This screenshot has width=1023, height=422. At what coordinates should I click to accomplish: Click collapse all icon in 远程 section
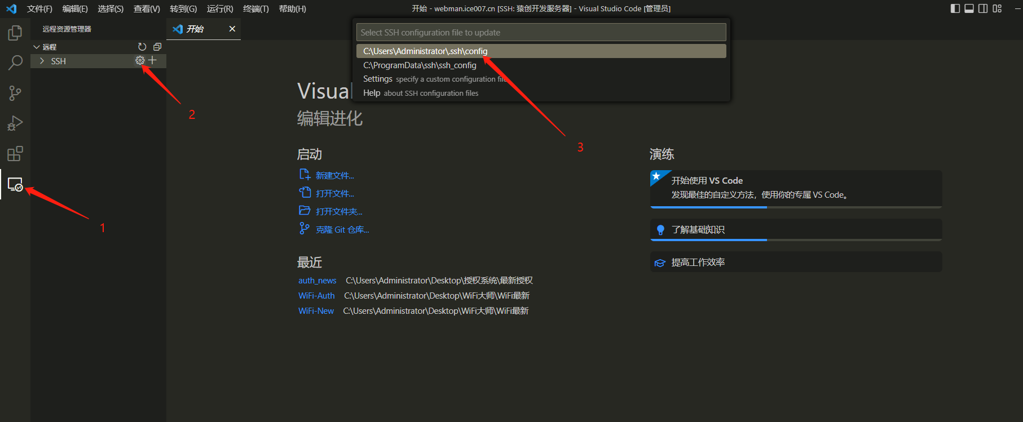[157, 47]
